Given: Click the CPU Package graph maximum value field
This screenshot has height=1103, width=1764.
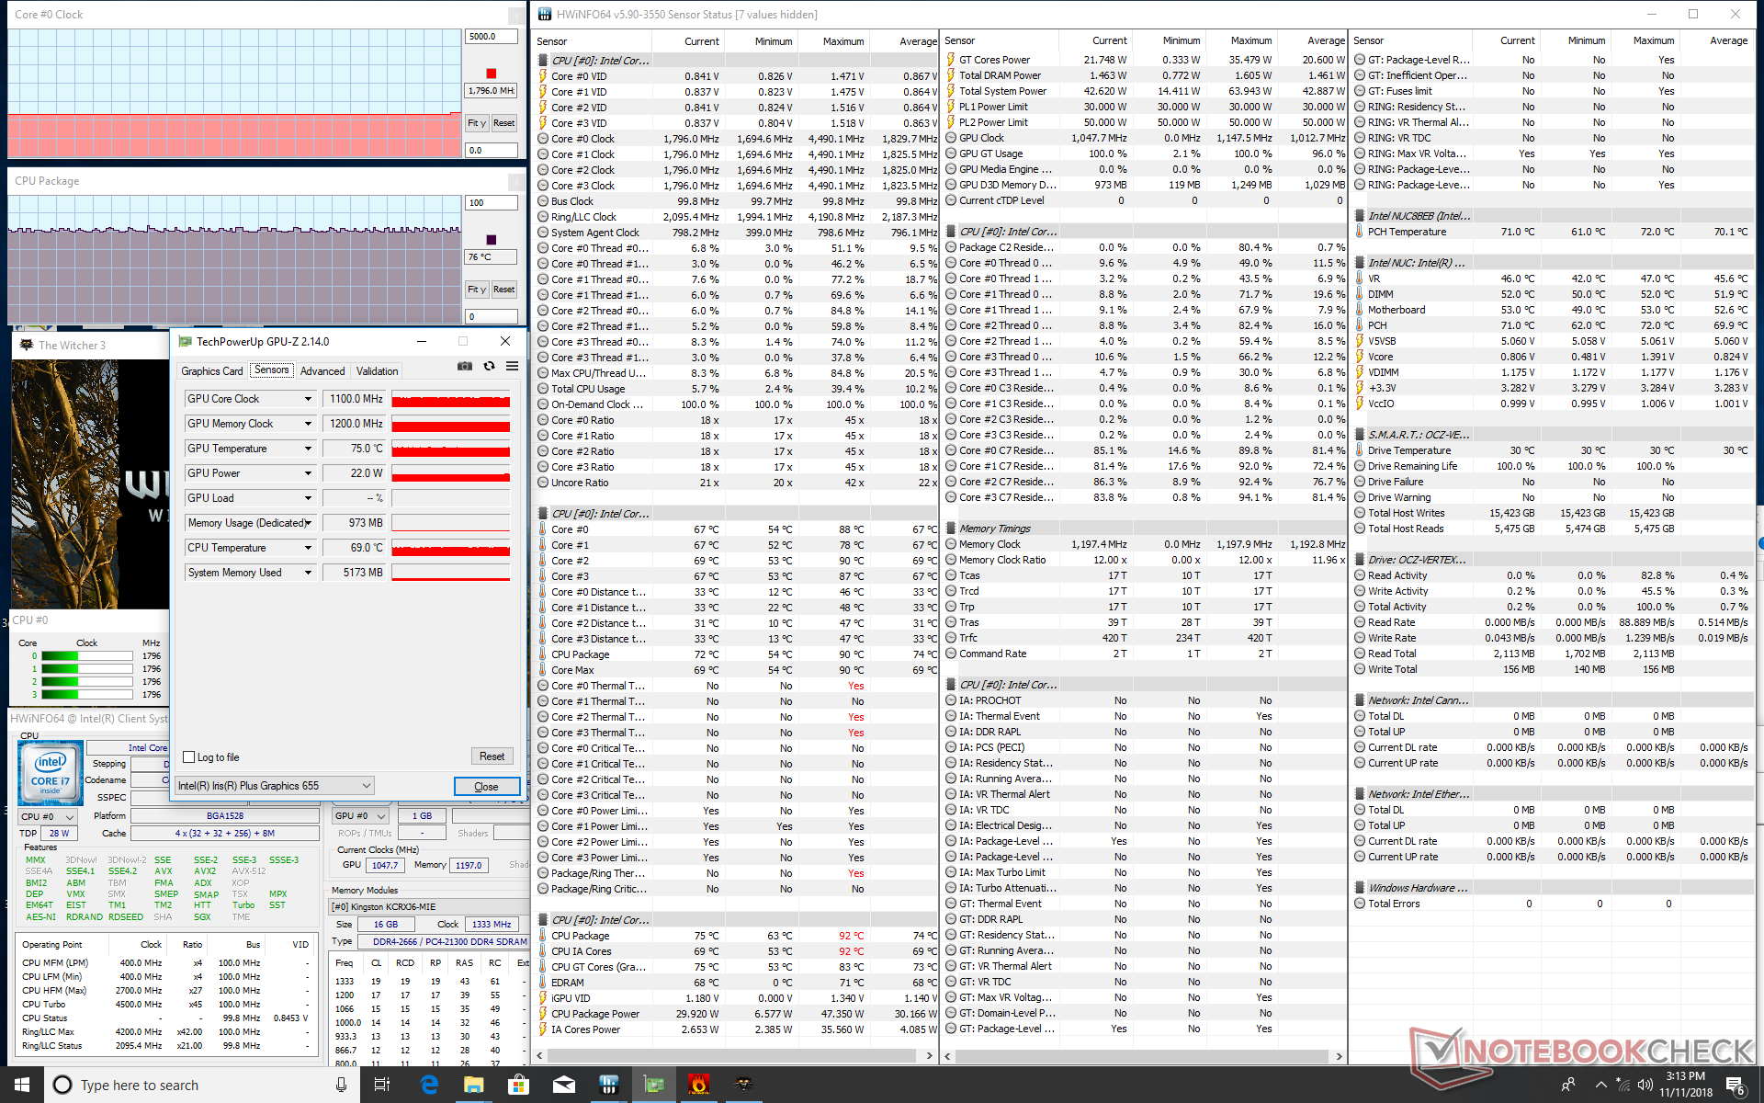Looking at the screenshot, I should [492, 203].
